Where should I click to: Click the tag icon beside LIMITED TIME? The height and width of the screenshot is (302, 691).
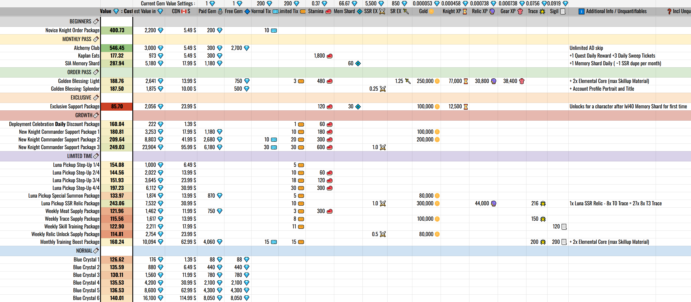point(96,156)
